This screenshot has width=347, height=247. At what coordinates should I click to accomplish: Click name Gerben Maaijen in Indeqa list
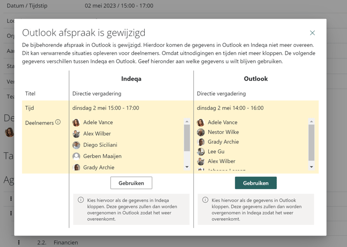pos(102,156)
